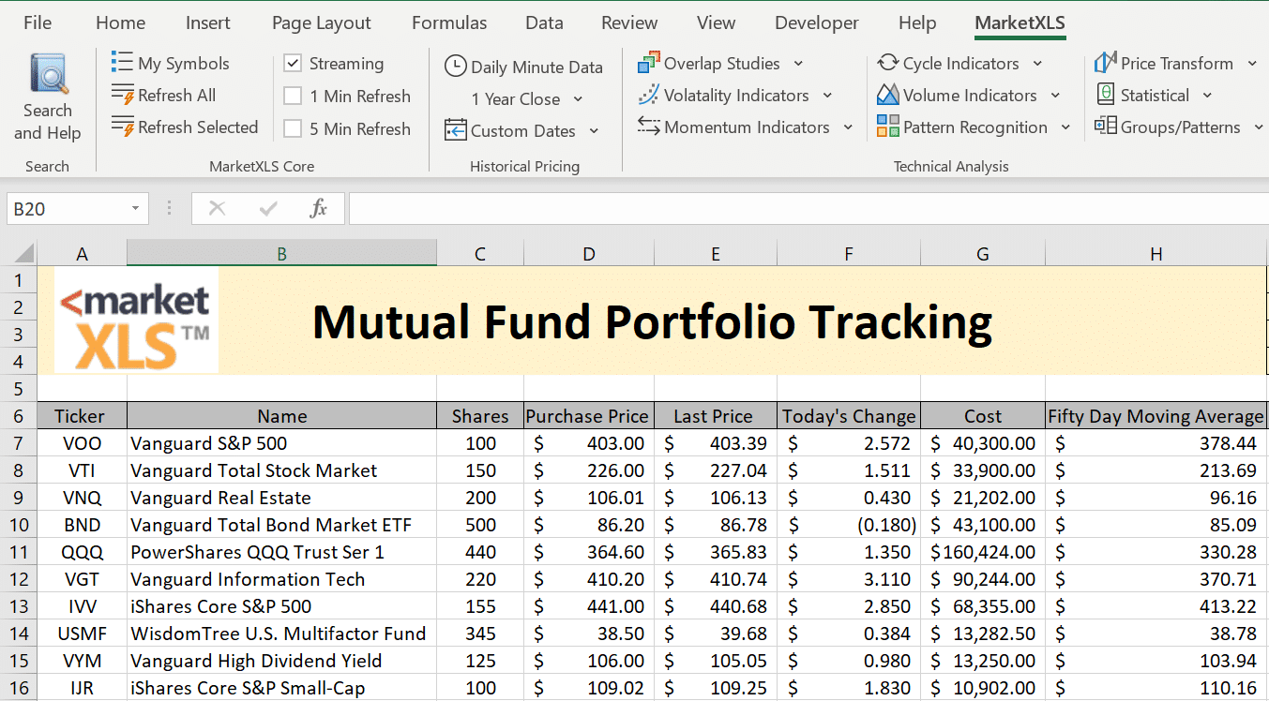
Task: Select column B header
Action: point(281,253)
